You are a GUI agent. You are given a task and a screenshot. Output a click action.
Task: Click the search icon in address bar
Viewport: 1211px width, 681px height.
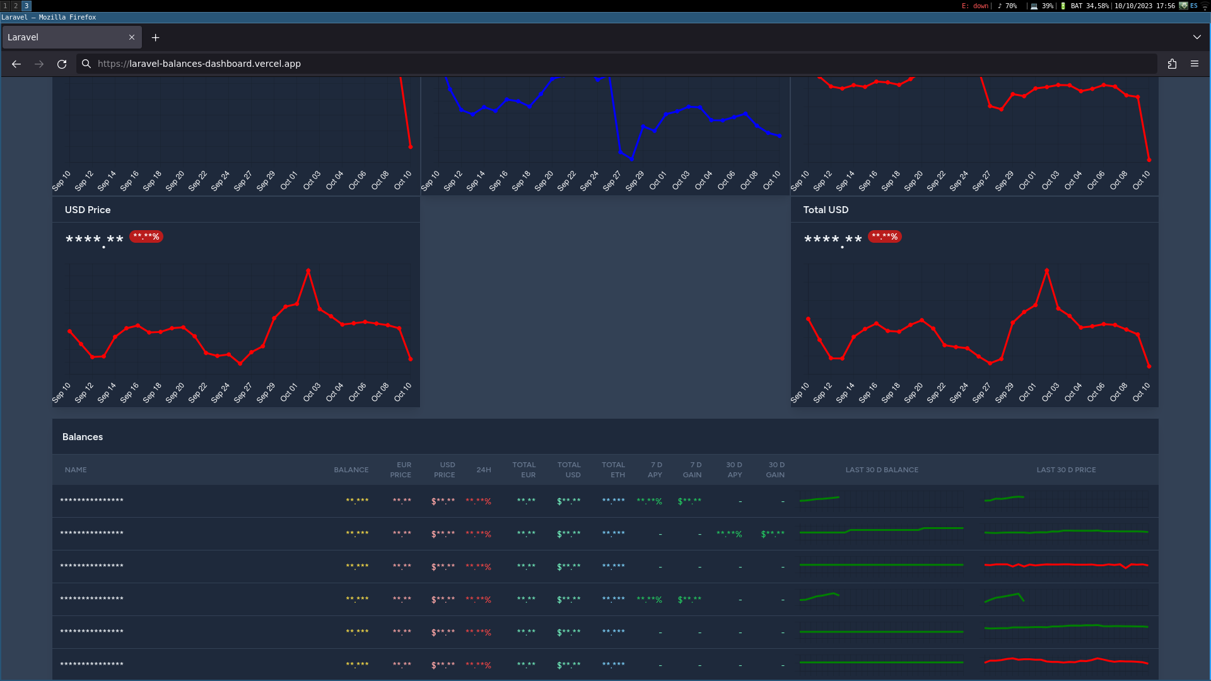(86, 64)
